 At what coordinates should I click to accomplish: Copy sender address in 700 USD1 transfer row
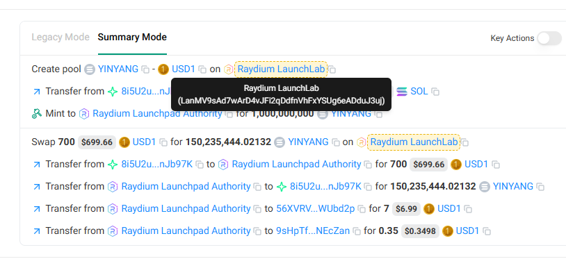click(x=200, y=165)
